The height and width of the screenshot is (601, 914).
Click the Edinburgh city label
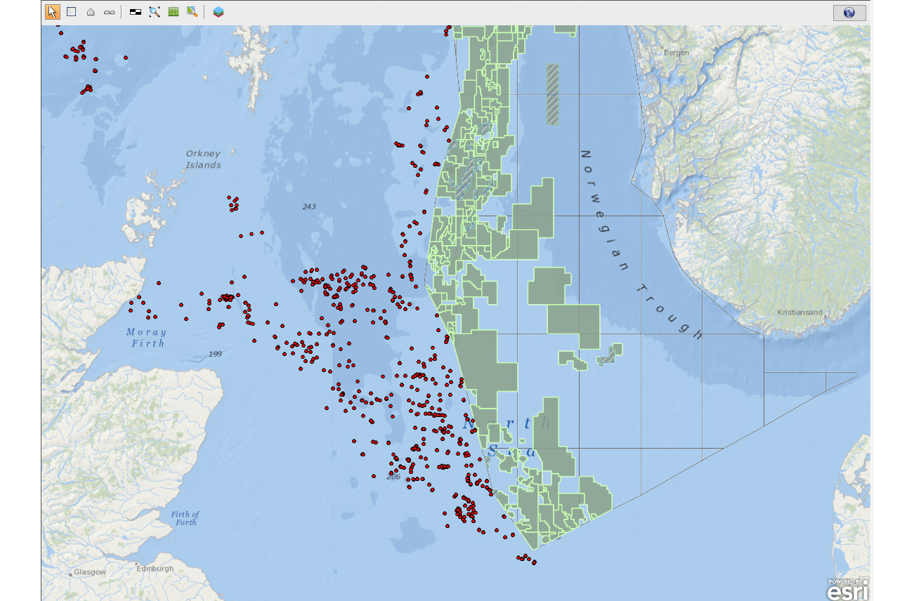click(x=155, y=569)
